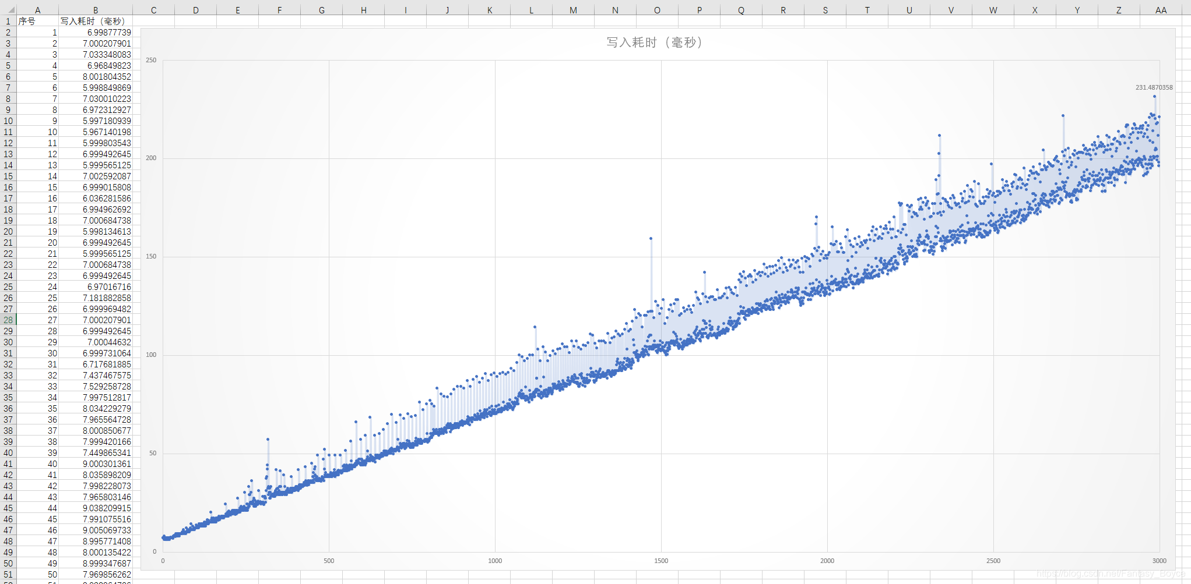This screenshot has width=1191, height=584.
Task: Select cell with value 6.036281586
Action: tap(96, 198)
